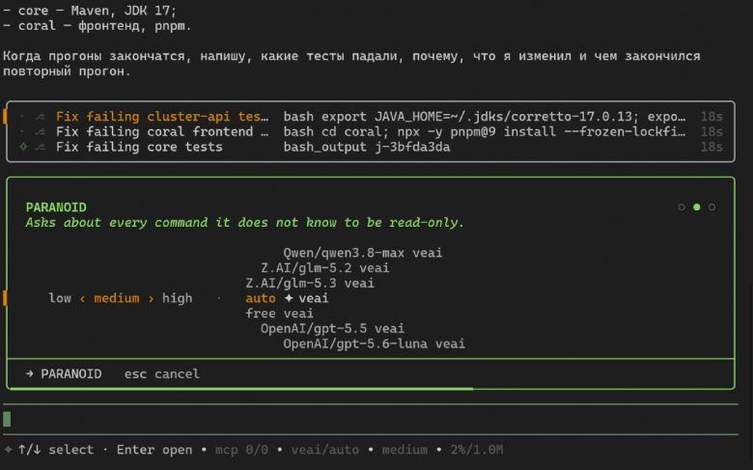Screen dimensions: 753x470
Task: Click the branch icon beside cluster-api task
Action: pos(41,117)
